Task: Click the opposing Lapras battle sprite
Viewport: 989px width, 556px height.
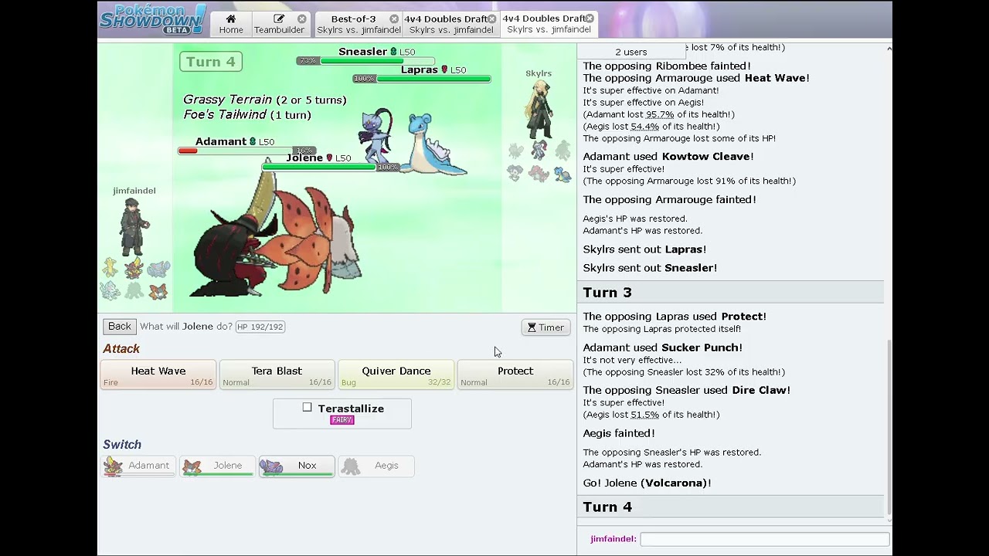Action: click(x=435, y=144)
